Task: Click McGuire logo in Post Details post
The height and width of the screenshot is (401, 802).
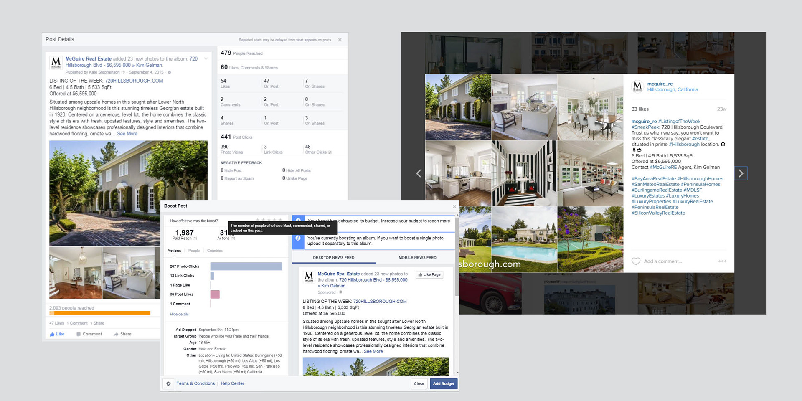Action: click(x=56, y=63)
